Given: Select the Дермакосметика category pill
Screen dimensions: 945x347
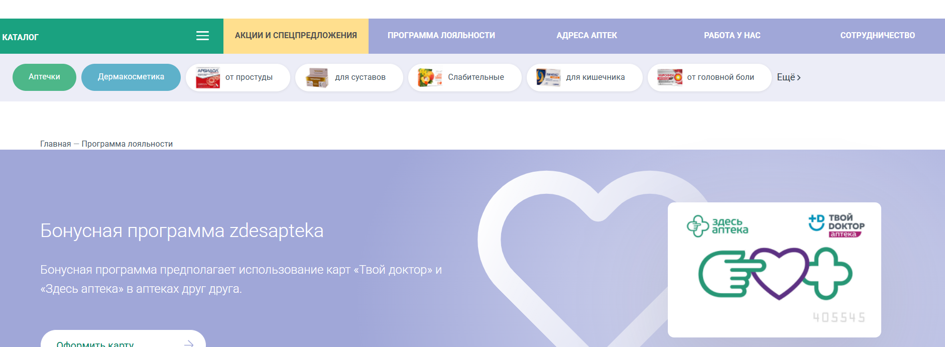Looking at the screenshot, I should (131, 77).
